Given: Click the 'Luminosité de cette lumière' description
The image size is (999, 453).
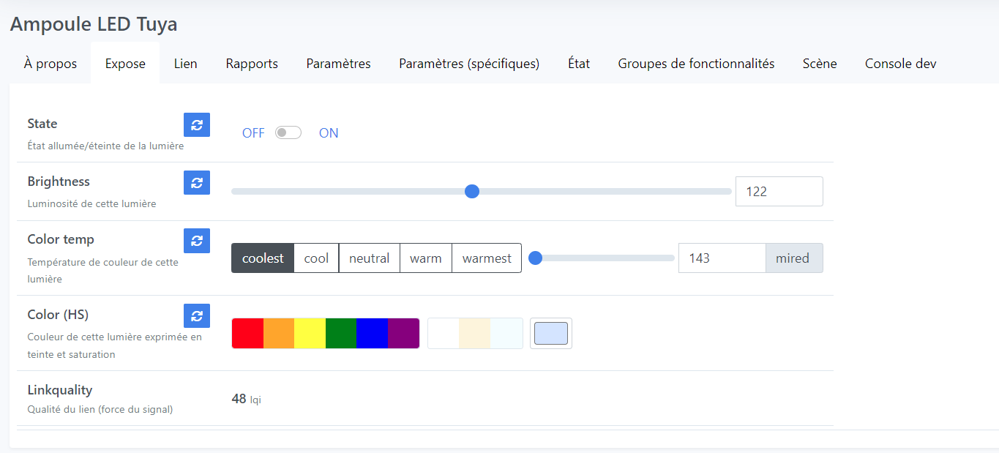Looking at the screenshot, I should (x=91, y=204).
